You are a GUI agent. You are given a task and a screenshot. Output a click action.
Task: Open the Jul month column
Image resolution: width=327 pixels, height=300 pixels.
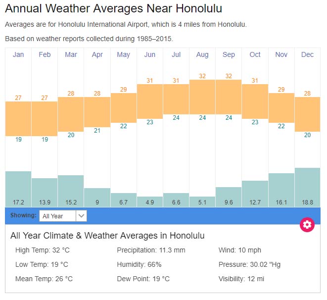click(x=176, y=54)
